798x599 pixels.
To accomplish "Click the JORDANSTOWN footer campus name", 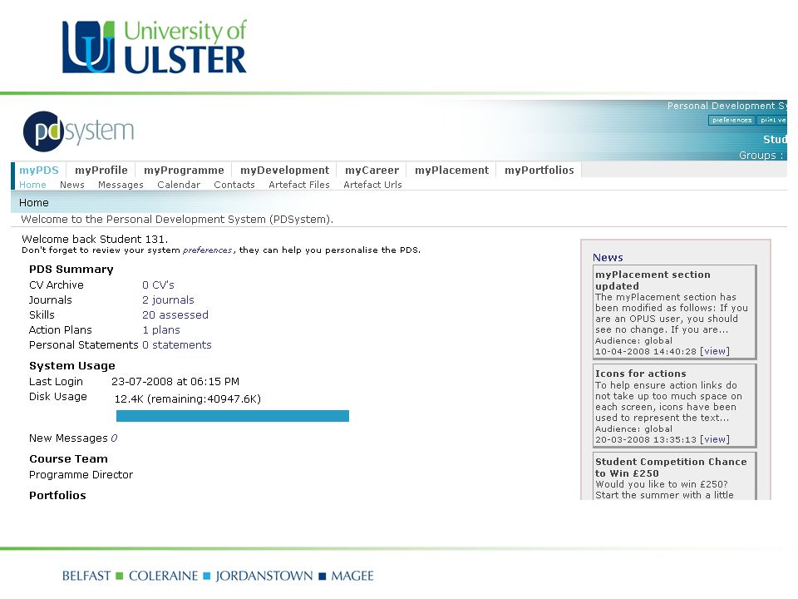I will click(264, 576).
